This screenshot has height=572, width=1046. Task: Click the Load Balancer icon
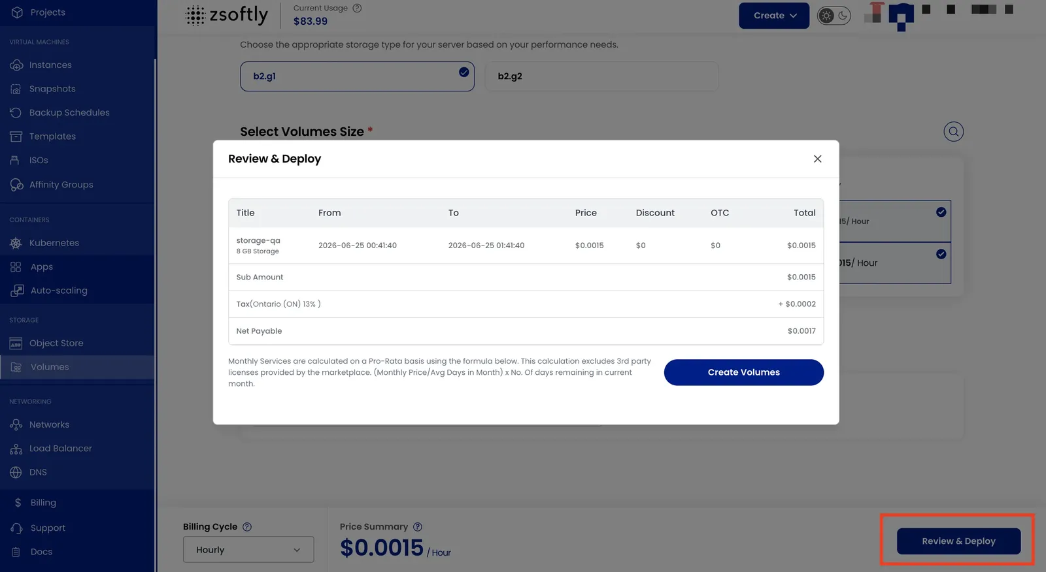click(x=16, y=449)
